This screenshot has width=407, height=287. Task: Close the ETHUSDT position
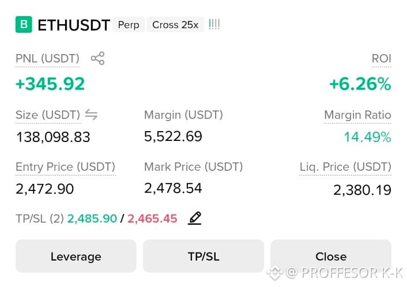coord(331,256)
